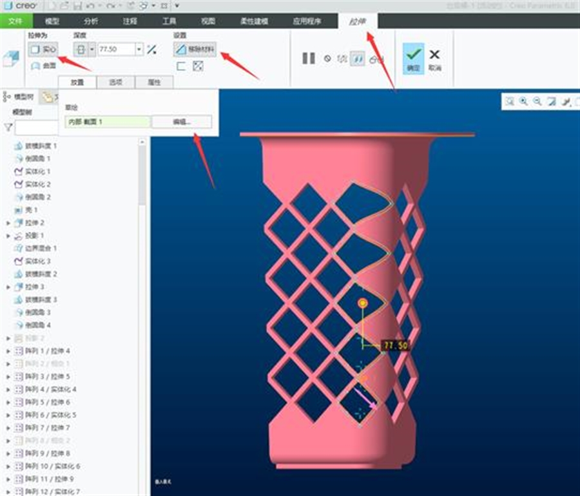
Task: Toggle the 移除材料 remove material option
Action: pyautogui.click(x=195, y=49)
